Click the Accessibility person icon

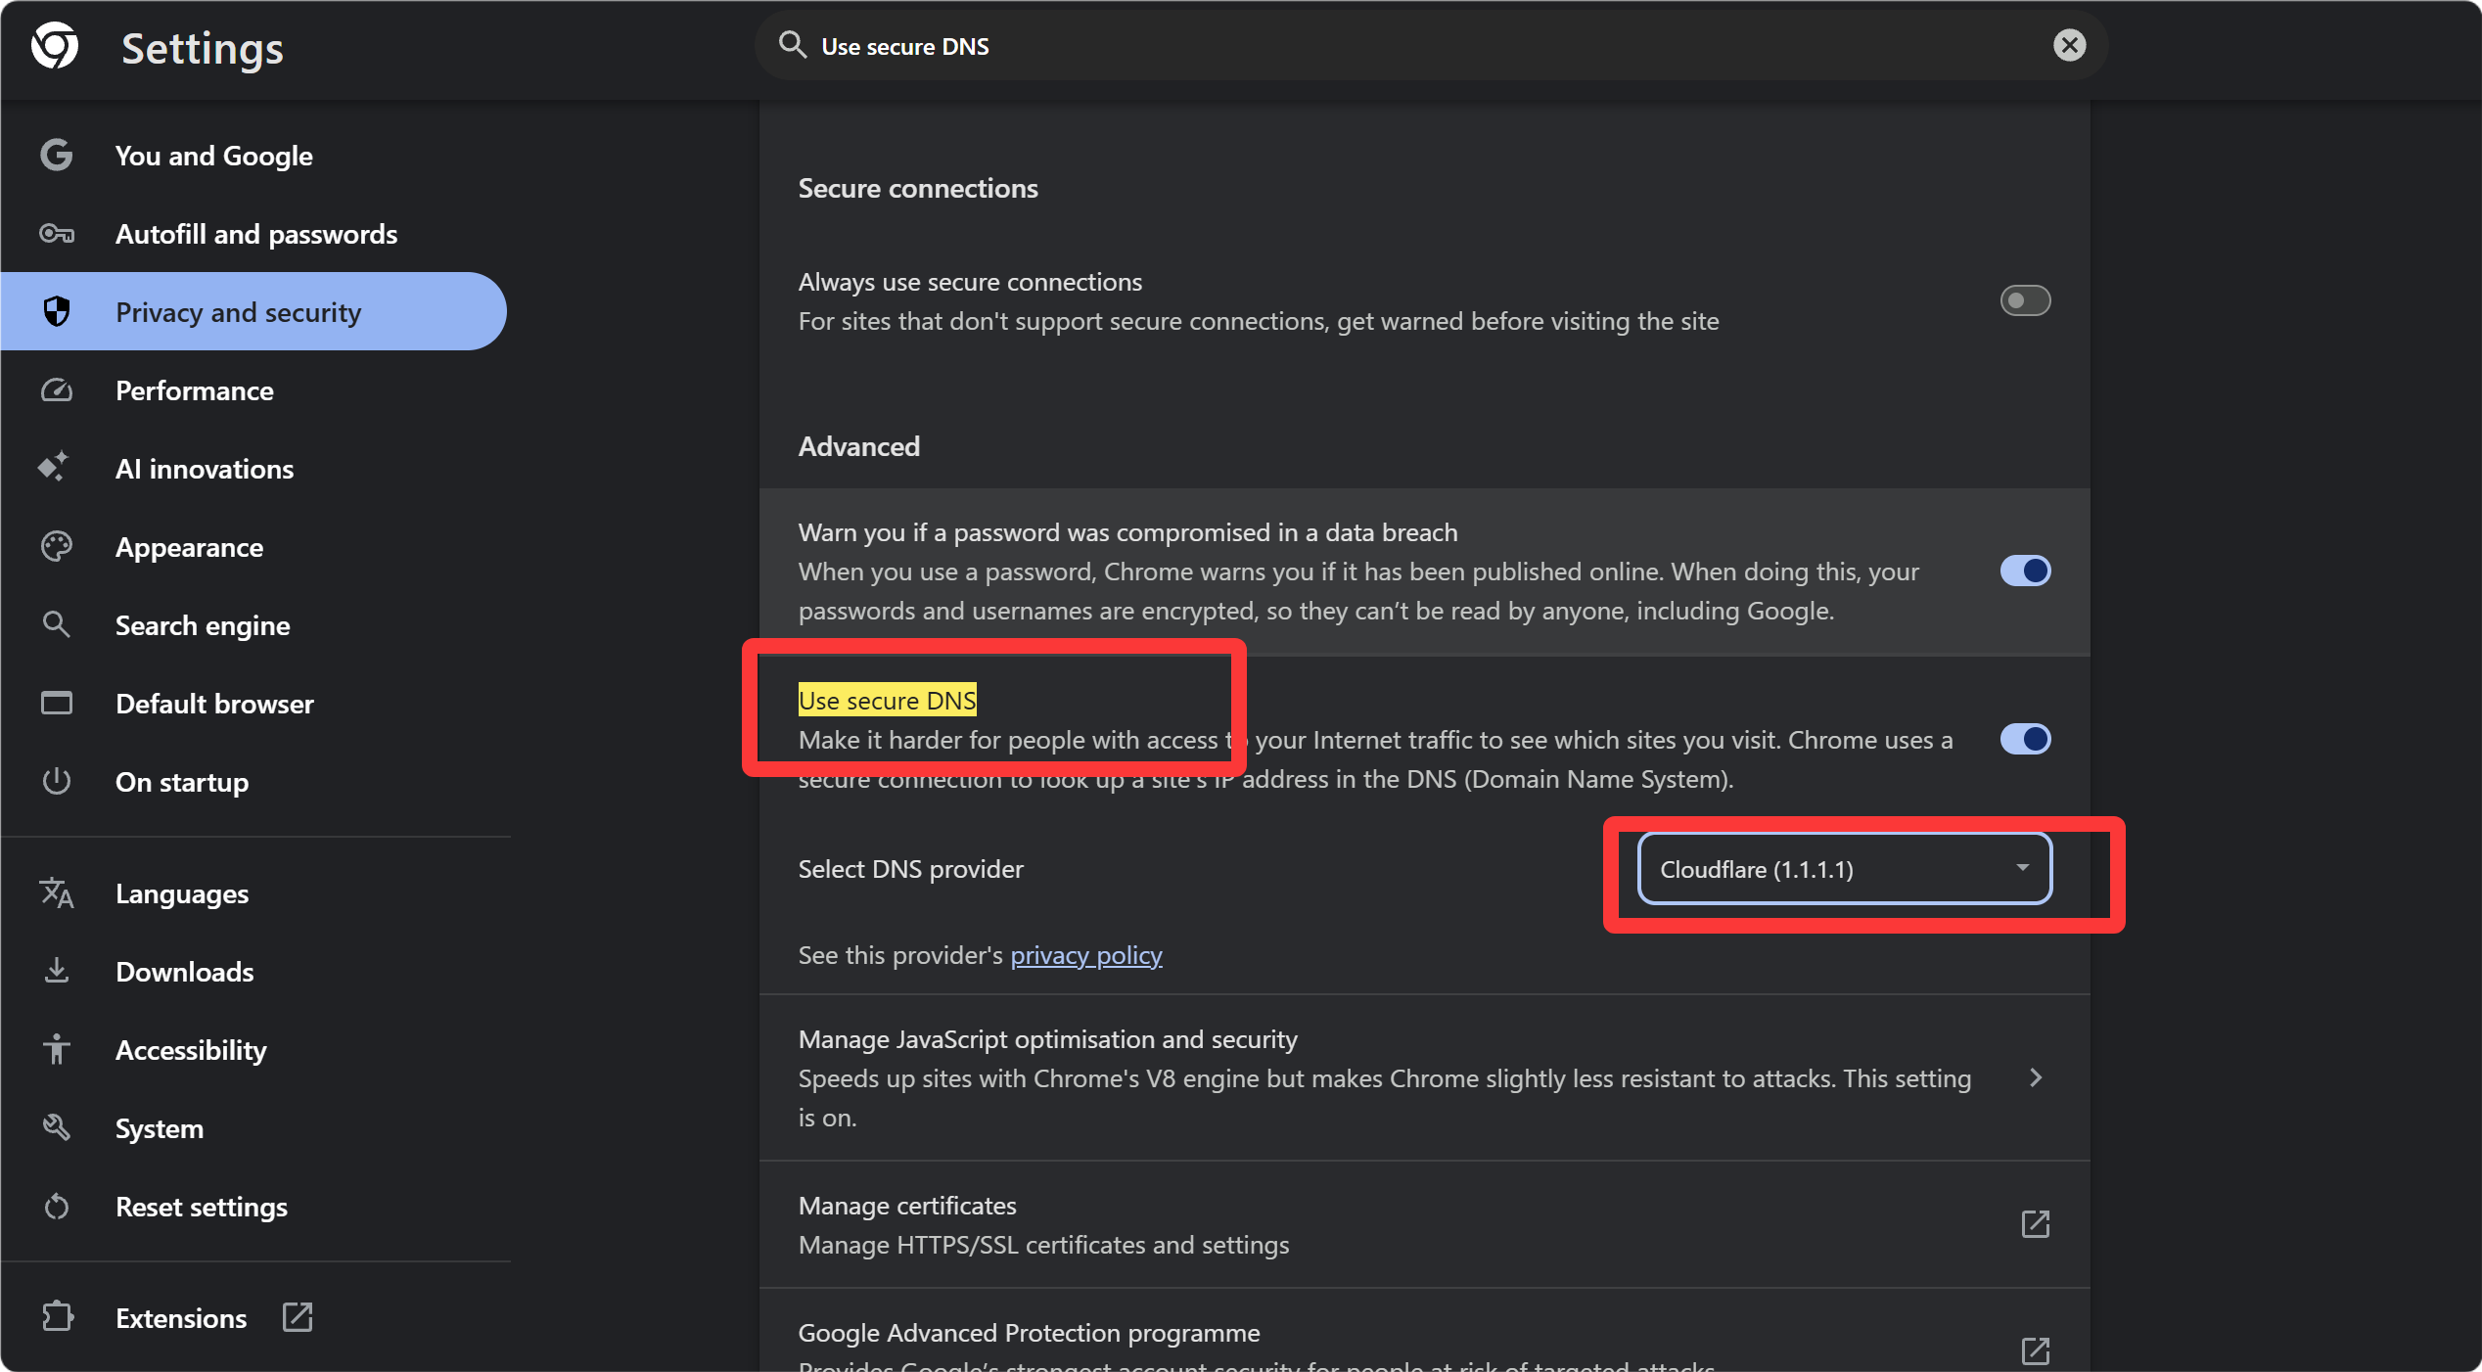(x=56, y=1049)
